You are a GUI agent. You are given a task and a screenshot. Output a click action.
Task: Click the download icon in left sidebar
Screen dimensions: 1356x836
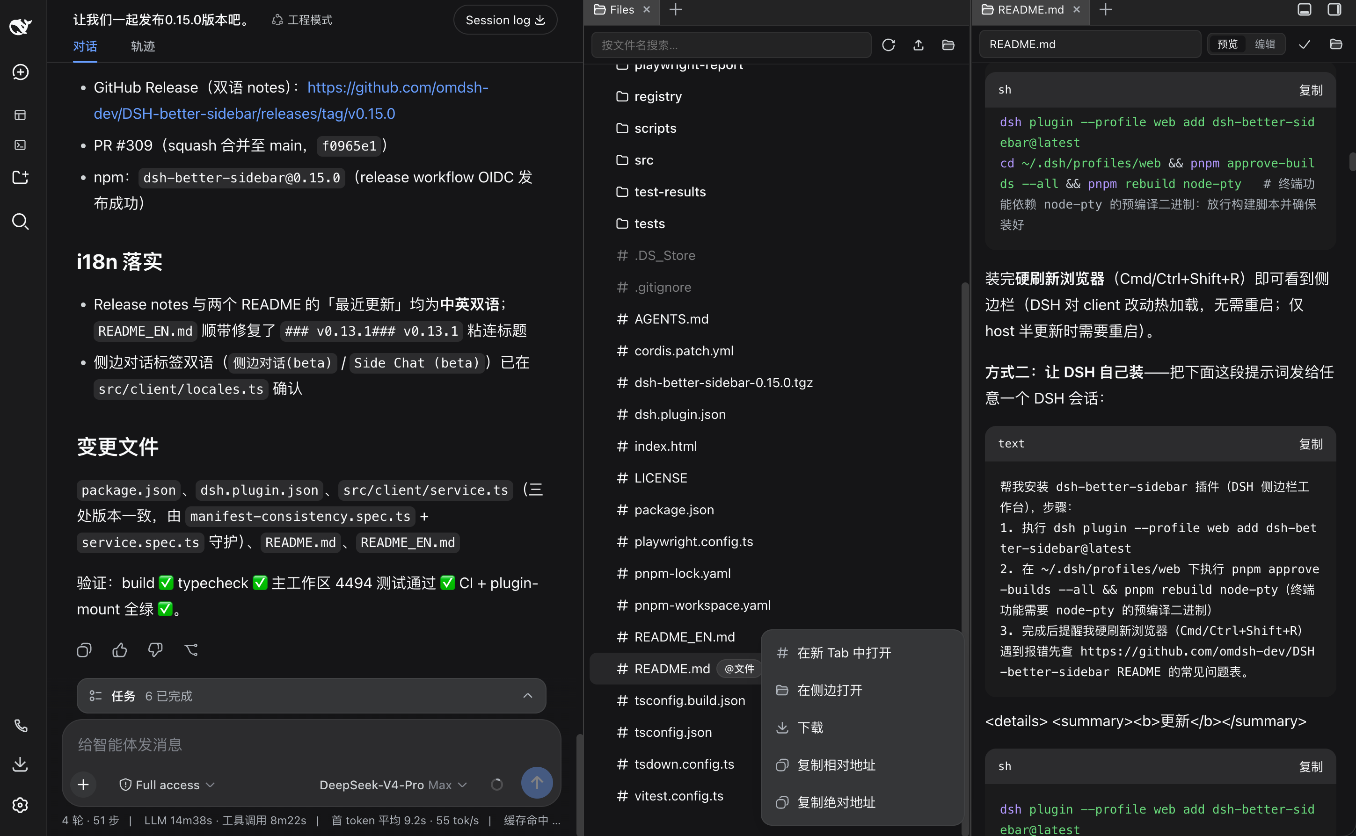point(21,764)
